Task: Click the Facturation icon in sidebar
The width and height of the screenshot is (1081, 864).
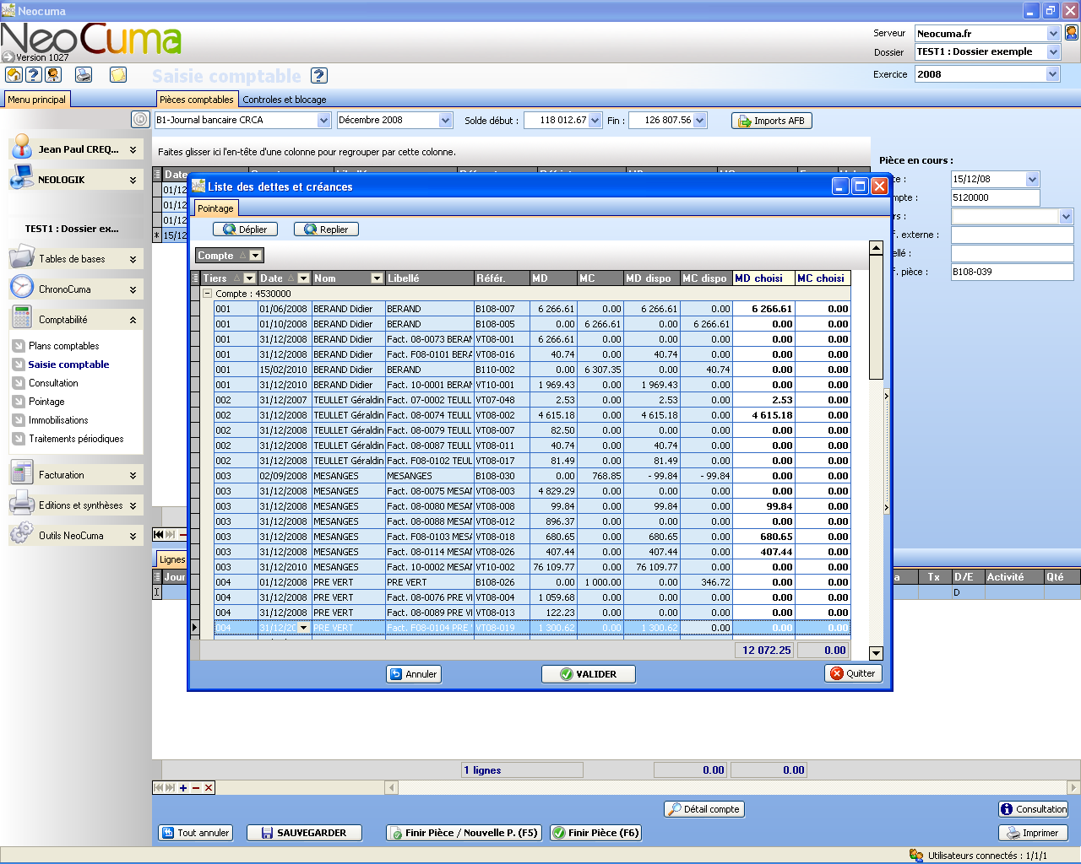Action: [x=22, y=473]
